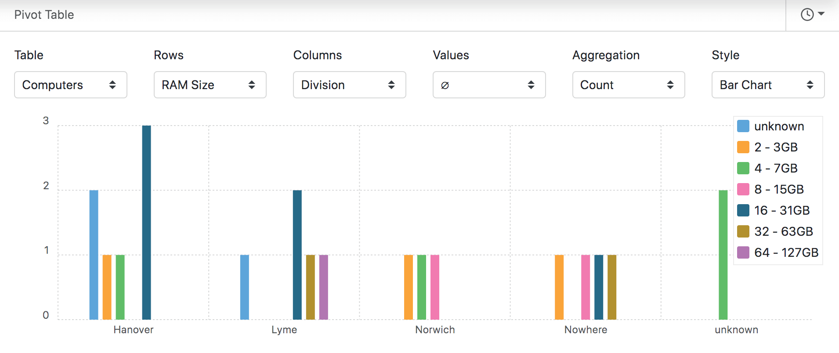Open the Table dropdown showing Computers
This screenshot has height=353, width=839.
tap(70, 85)
